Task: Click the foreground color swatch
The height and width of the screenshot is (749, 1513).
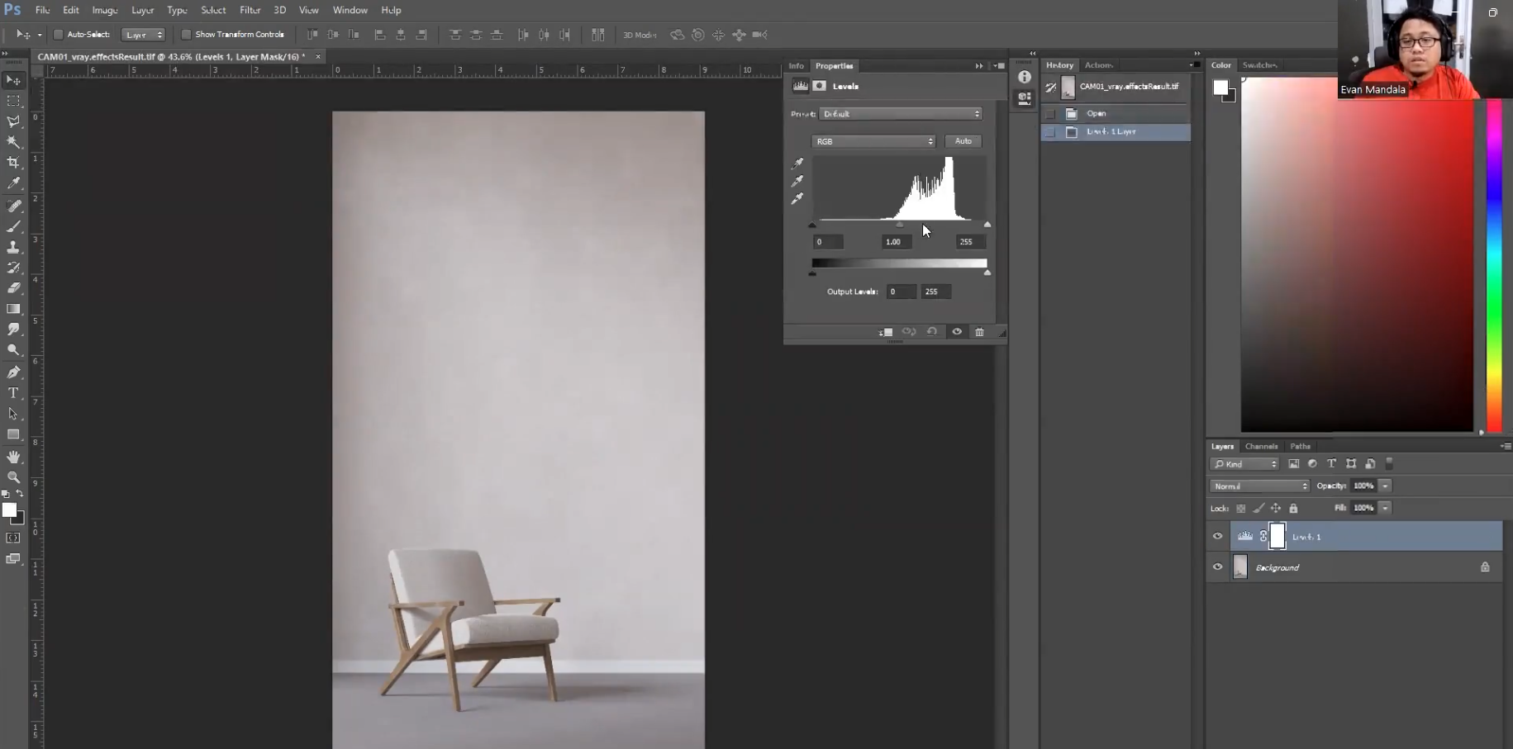Action: [x=11, y=510]
